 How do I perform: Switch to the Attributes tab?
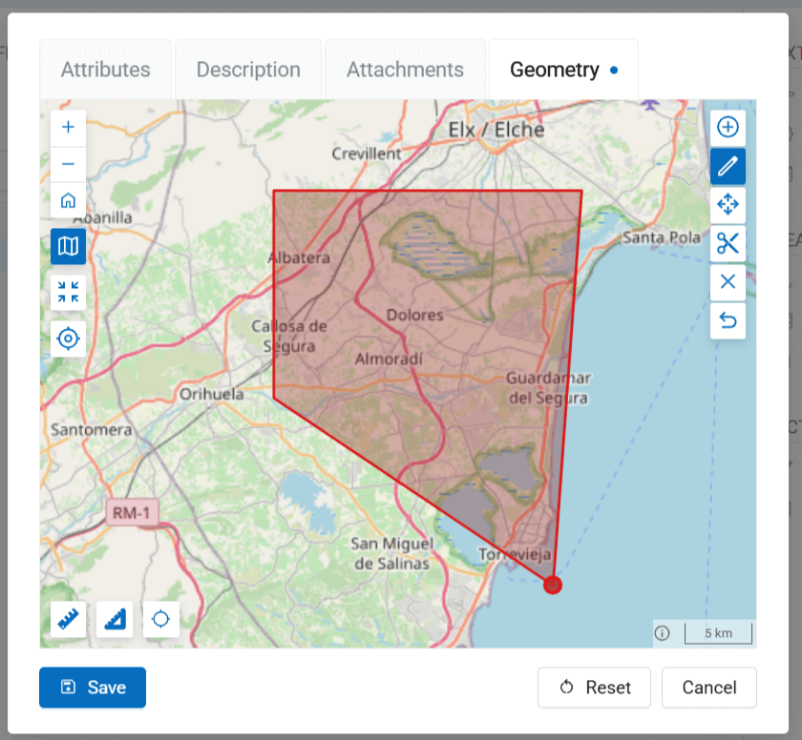105,70
